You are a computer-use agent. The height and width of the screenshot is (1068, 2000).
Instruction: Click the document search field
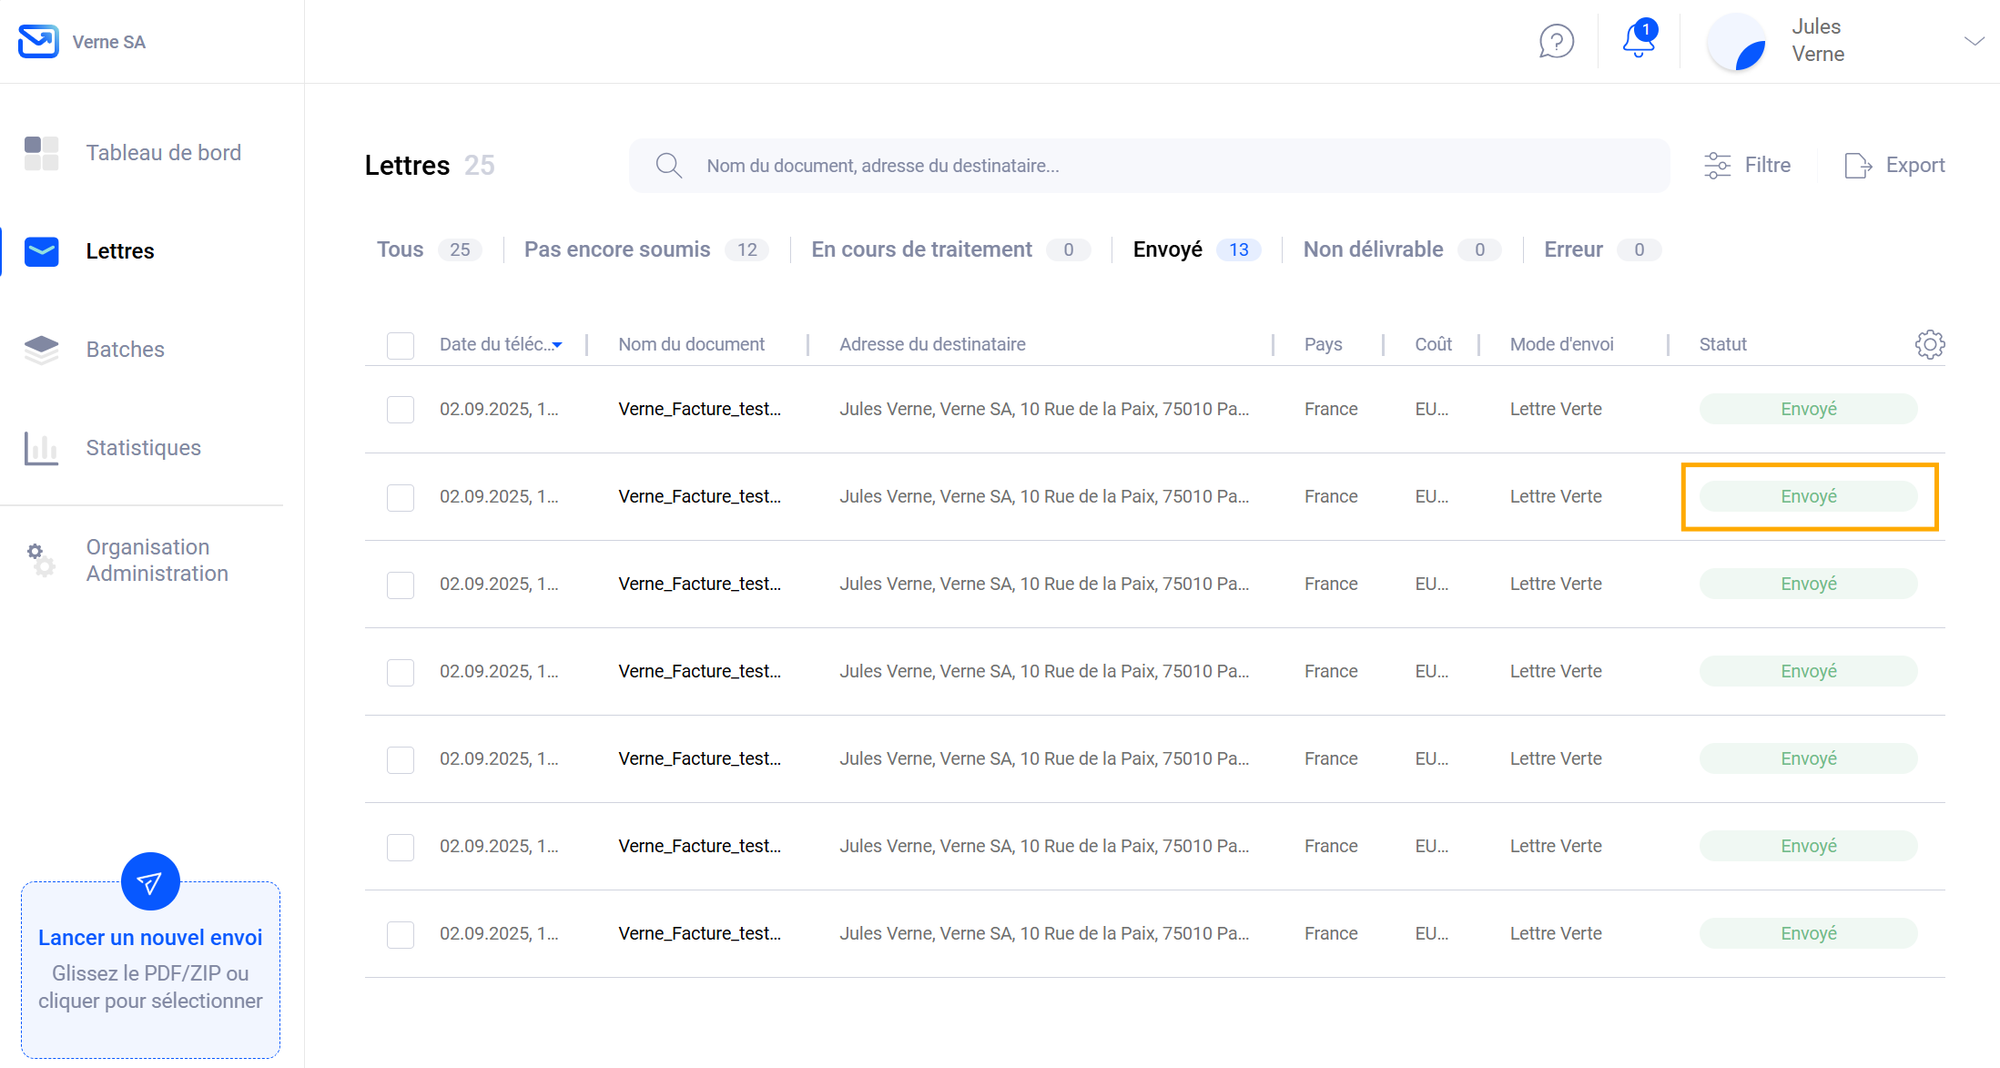point(1149,166)
